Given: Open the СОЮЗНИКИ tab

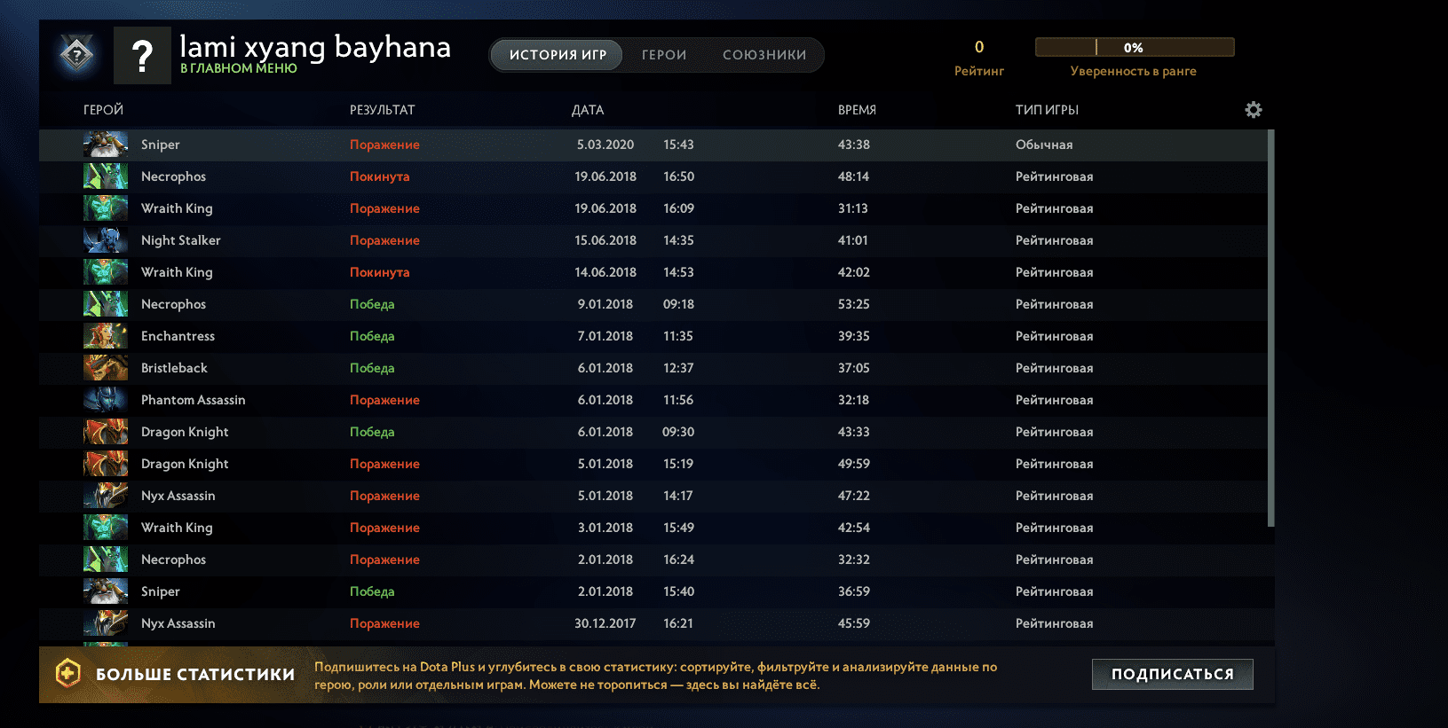Looking at the screenshot, I should pyautogui.click(x=764, y=55).
